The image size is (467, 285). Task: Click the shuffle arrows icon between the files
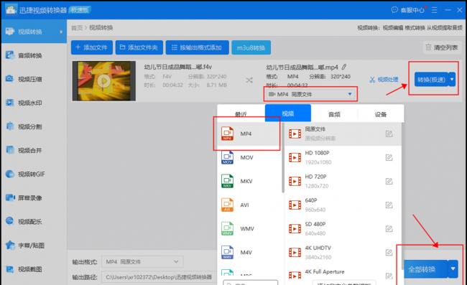coord(249,80)
